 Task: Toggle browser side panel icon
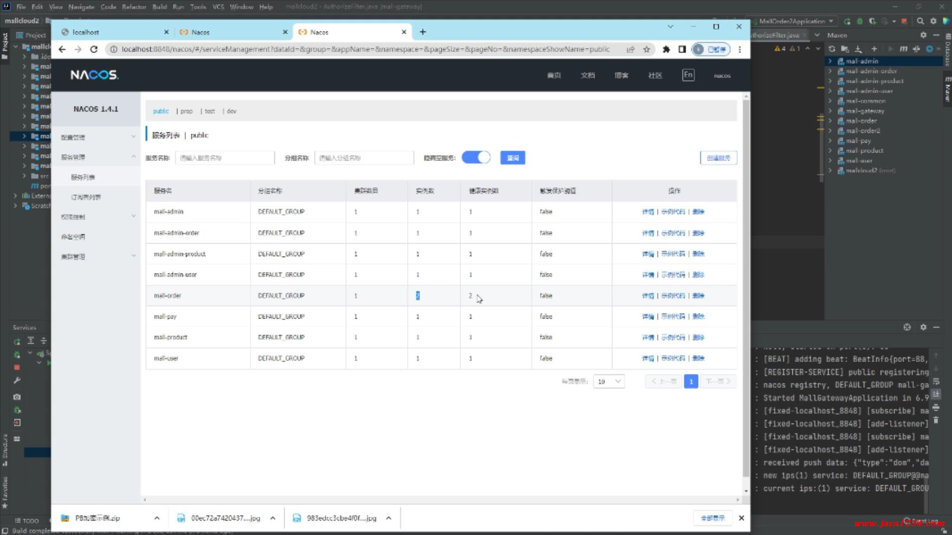682,49
